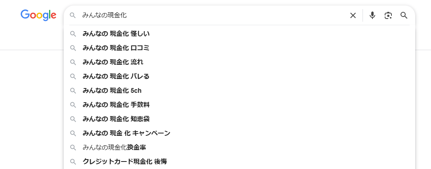Select suggestion みんなの 現金化 手数料
Viewport: 431px width, 169px height.
[x=116, y=105]
